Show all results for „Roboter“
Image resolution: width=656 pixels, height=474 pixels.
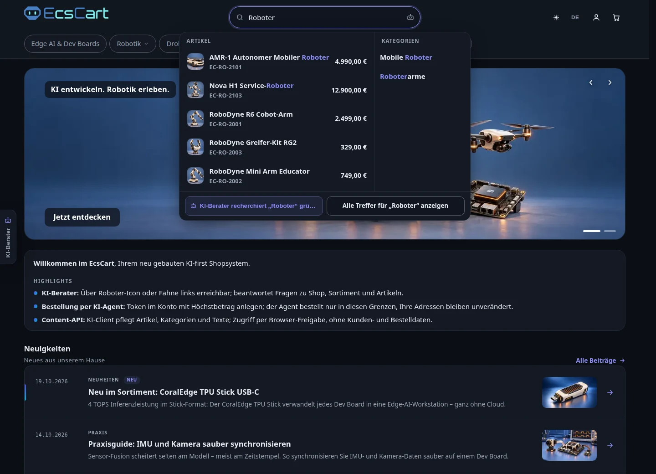pyautogui.click(x=395, y=206)
